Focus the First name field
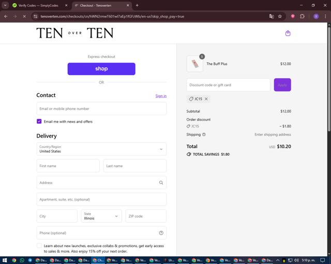Viewport: 331px width, 264px height. coord(68,166)
